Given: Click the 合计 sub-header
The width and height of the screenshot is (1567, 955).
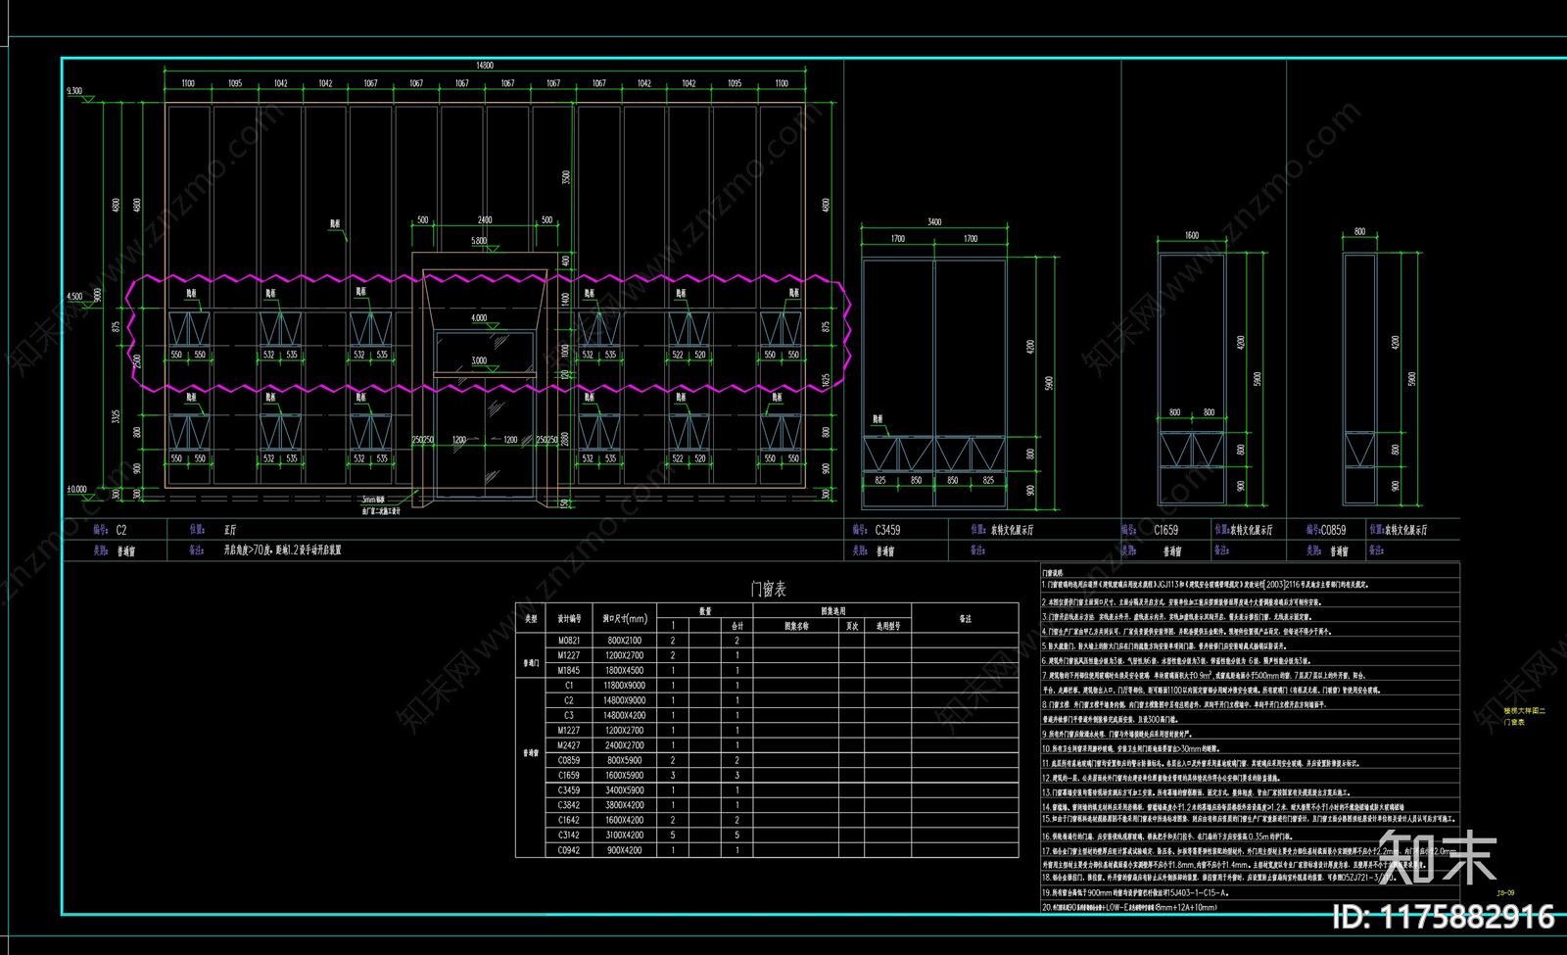Looking at the screenshot, I should click(737, 626).
